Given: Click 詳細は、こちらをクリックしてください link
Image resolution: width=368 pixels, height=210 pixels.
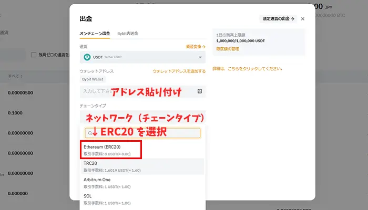Looking at the screenshot, I should point(247,69).
